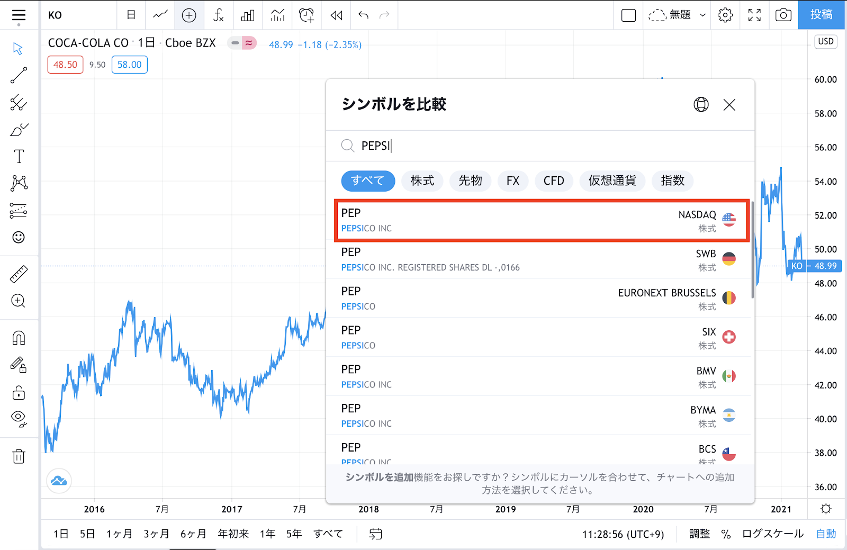The width and height of the screenshot is (847, 550).
Task: Click the PEPSI search input field
Action: click(x=540, y=146)
